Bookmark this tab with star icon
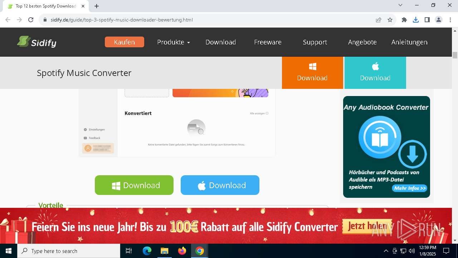Viewport: 458px width, 258px height. click(390, 20)
